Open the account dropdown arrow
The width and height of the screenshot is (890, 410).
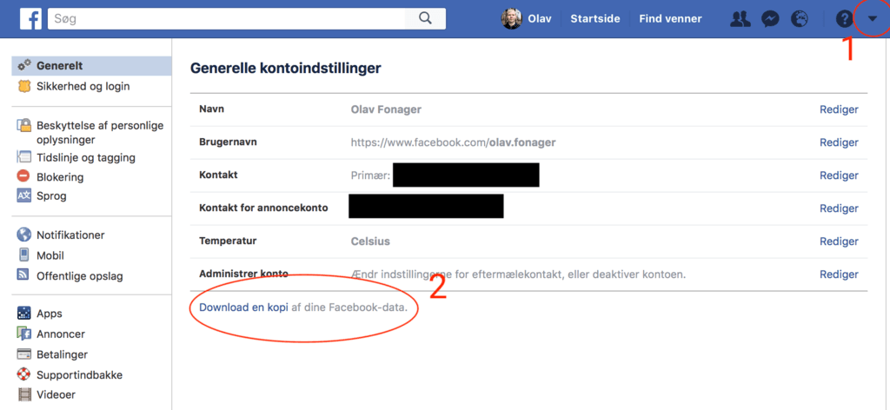click(873, 19)
